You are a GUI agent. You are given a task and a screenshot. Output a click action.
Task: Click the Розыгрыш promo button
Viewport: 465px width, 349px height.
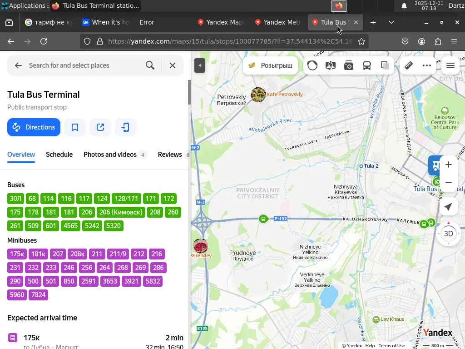point(271,65)
